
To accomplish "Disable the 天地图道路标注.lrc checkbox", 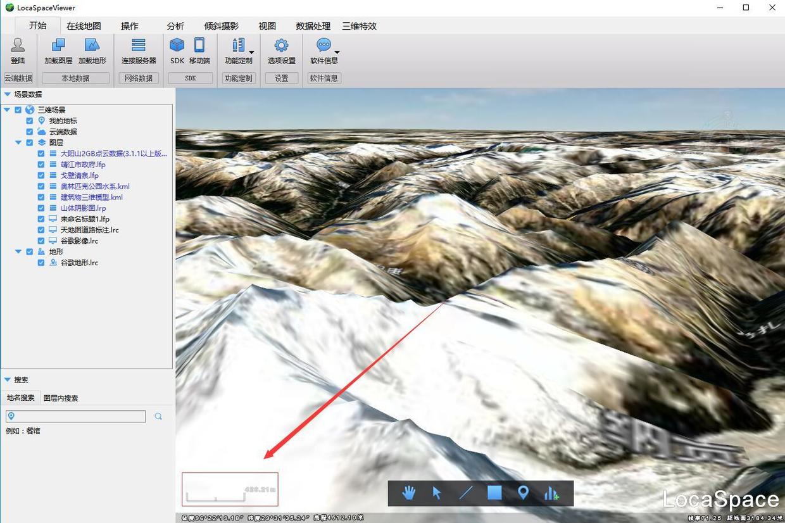I will pyautogui.click(x=41, y=230).
